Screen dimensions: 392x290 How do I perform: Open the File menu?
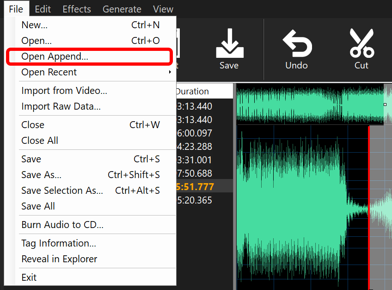16,9
